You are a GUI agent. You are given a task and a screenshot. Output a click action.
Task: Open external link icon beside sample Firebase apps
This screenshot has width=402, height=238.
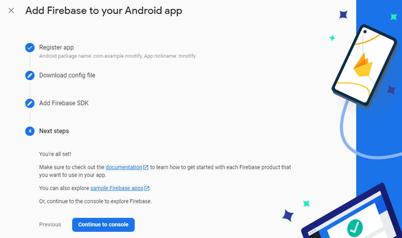(x=147, y=189)
